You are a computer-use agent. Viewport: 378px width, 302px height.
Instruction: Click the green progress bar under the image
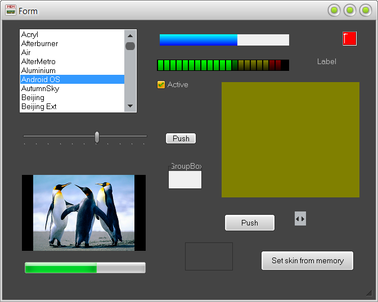coord(85,268)
